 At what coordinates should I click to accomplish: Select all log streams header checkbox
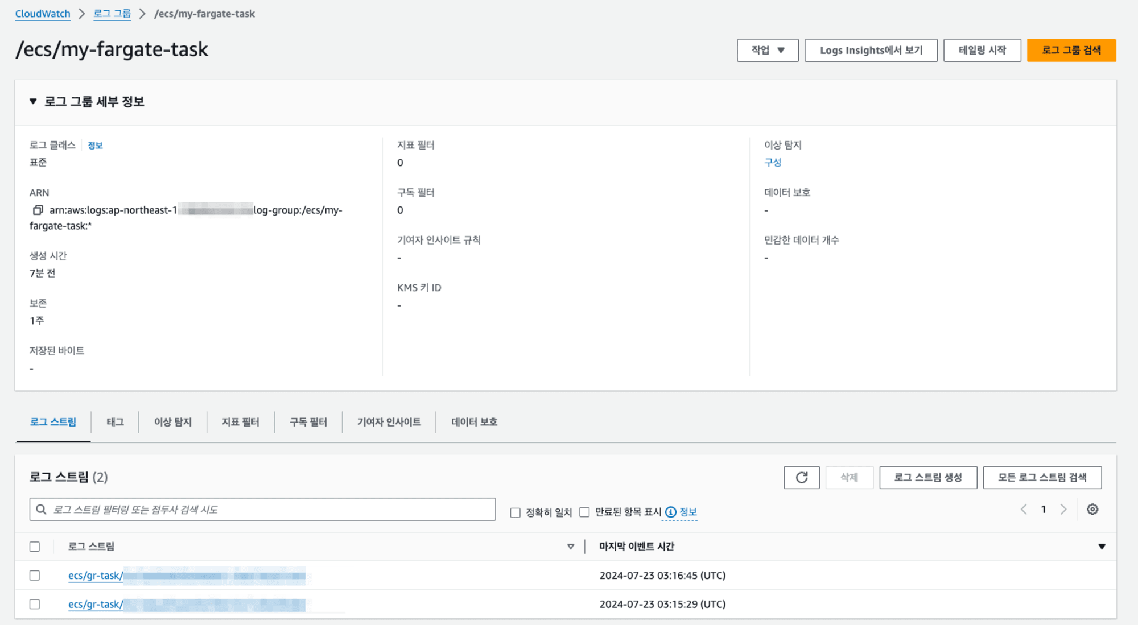(35, 547)
